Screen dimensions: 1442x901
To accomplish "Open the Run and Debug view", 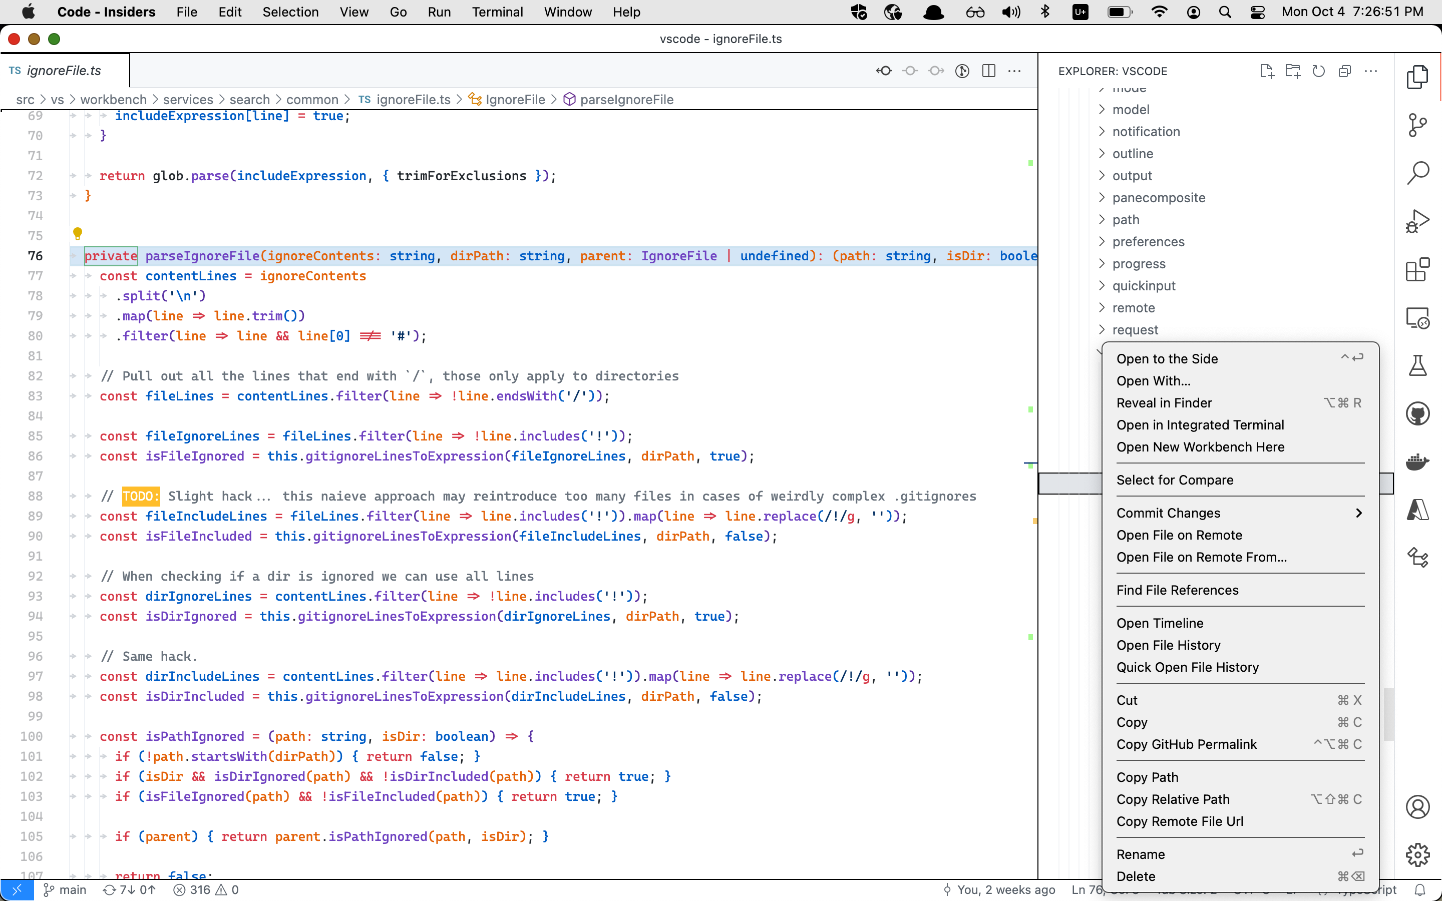I will point(1418,221).
